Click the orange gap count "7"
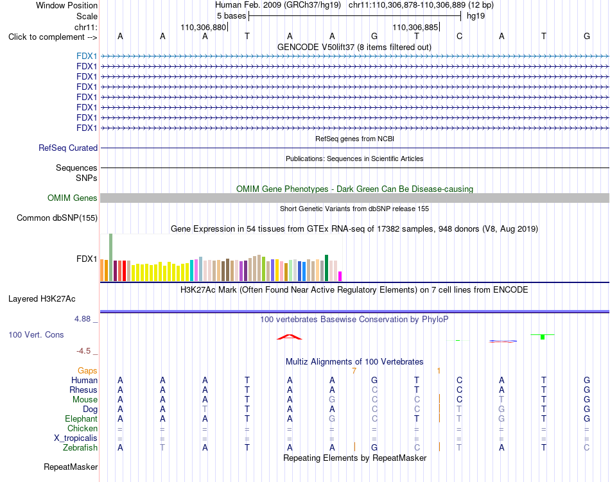The width and height of the screenshot is (610, 482). pyautogui.click(x=354, y=371)
